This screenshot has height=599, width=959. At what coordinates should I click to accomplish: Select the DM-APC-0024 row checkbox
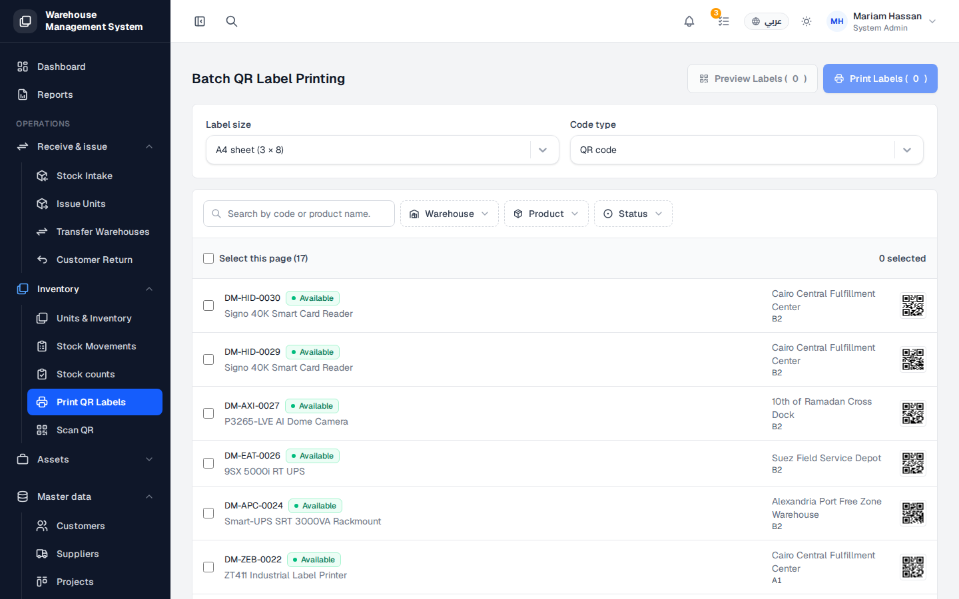(208, 513)
